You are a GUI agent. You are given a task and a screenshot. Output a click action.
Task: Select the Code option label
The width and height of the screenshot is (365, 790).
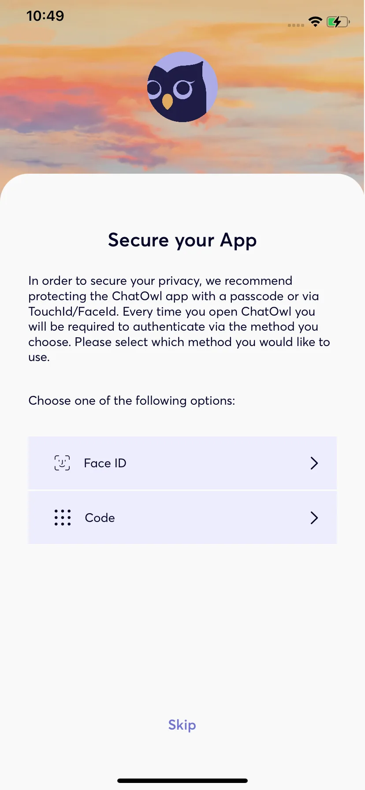point(100,518)
